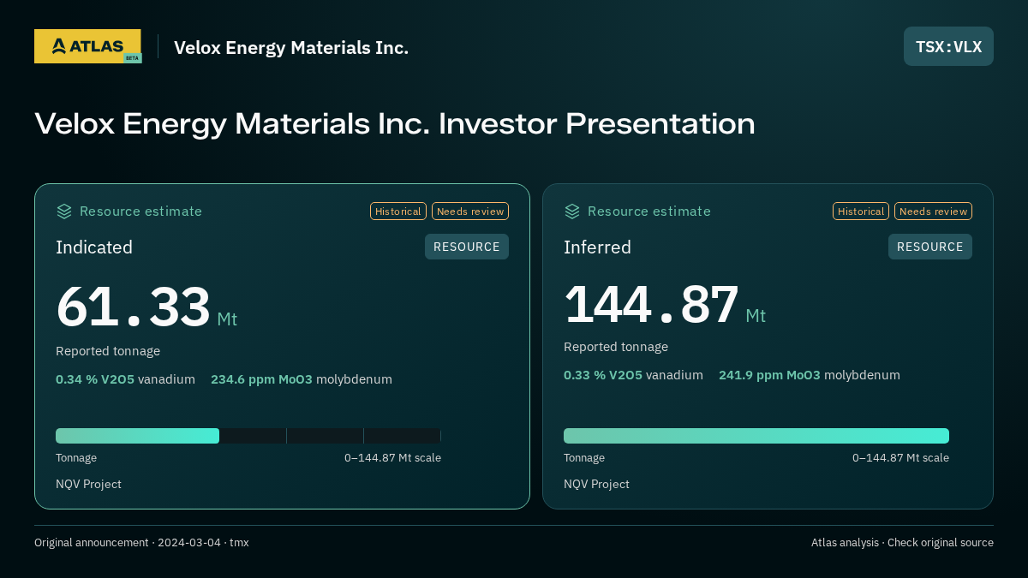This screenshot has width=1028, height=578.
Task: Click Resource estimate heading on Indicated card
Action: click(140, 212)
